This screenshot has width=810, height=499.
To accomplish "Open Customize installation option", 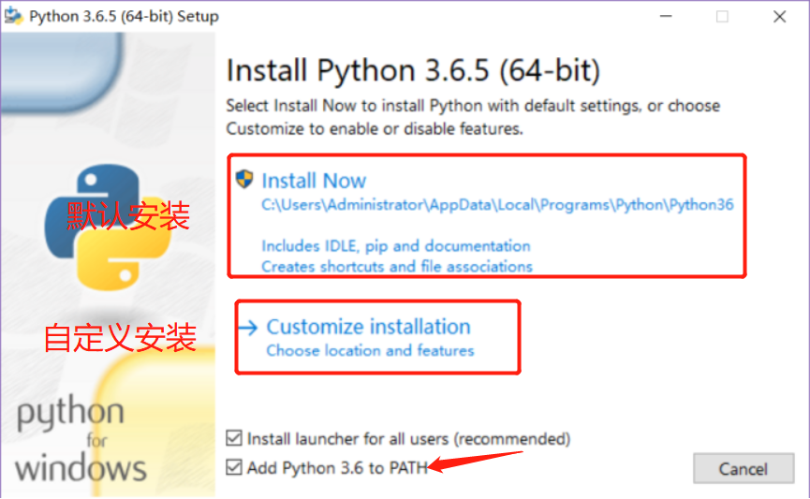I will pos(368,327).
